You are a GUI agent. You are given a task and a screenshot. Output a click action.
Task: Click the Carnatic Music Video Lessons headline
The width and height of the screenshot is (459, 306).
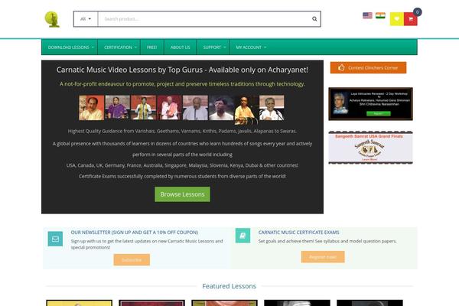pyautogui.click(x=182, y=70)
